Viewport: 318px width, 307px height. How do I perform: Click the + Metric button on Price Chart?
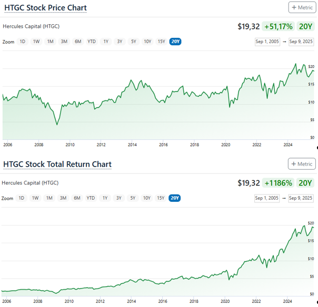(x=302, y=7)
